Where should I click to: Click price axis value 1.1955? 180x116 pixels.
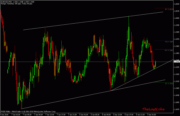pyautogui.click(x=177, y=53)
